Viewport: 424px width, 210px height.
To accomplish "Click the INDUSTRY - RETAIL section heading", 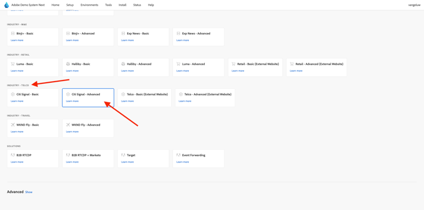I will [18, 55].
